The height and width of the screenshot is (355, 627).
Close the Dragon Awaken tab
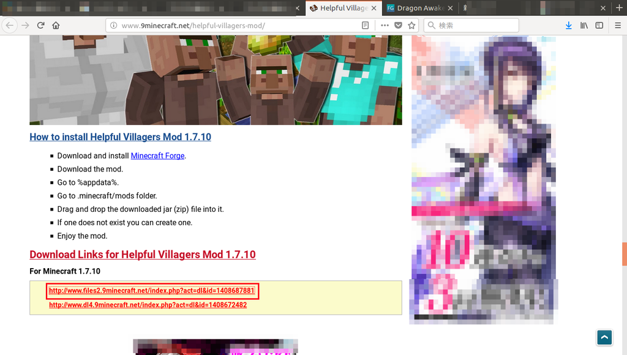click(x=450, y=8)
